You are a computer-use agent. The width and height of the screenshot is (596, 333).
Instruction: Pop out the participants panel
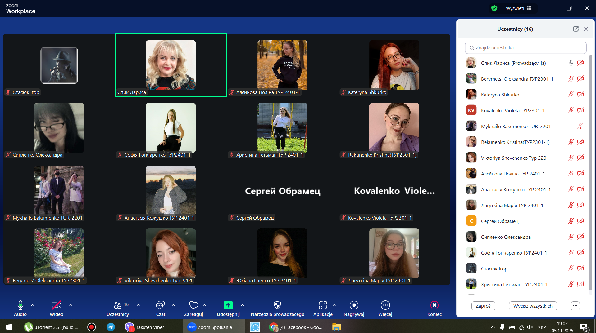(576, 29)
